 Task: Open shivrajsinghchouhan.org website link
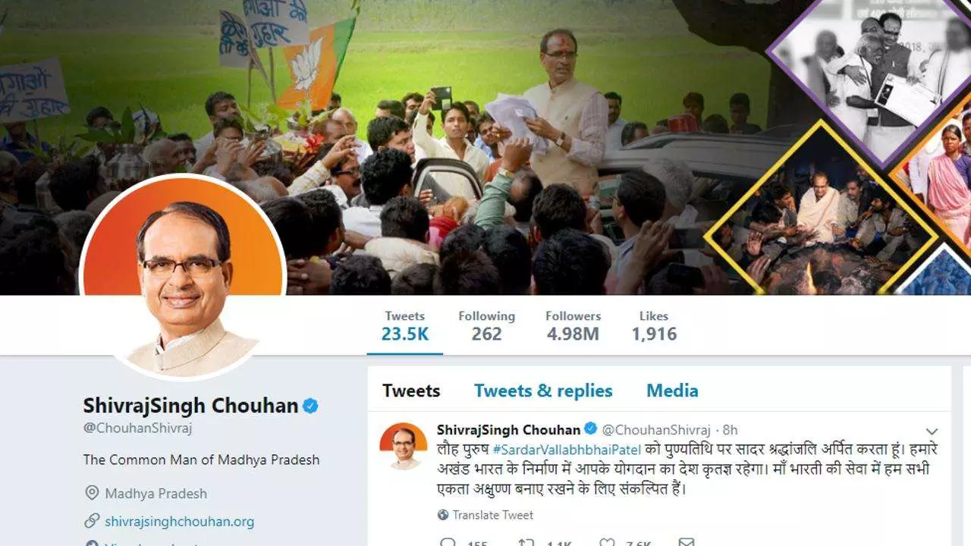180,522
